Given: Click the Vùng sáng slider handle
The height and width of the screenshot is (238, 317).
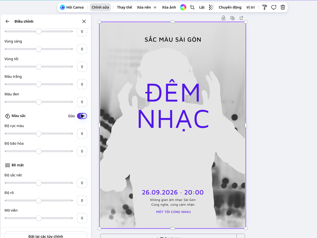Looking at the screenshot, I should tap(39, 49).
